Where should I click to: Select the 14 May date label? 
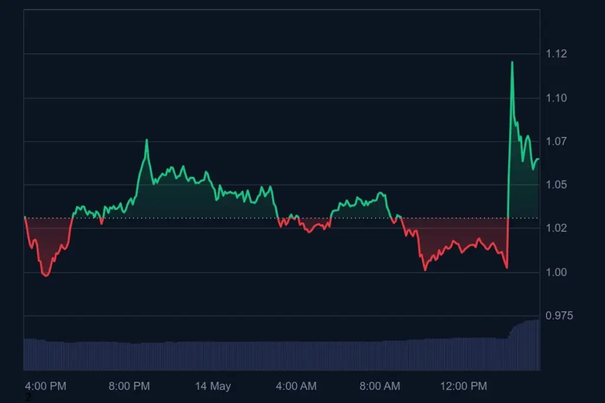click(213, 386)
